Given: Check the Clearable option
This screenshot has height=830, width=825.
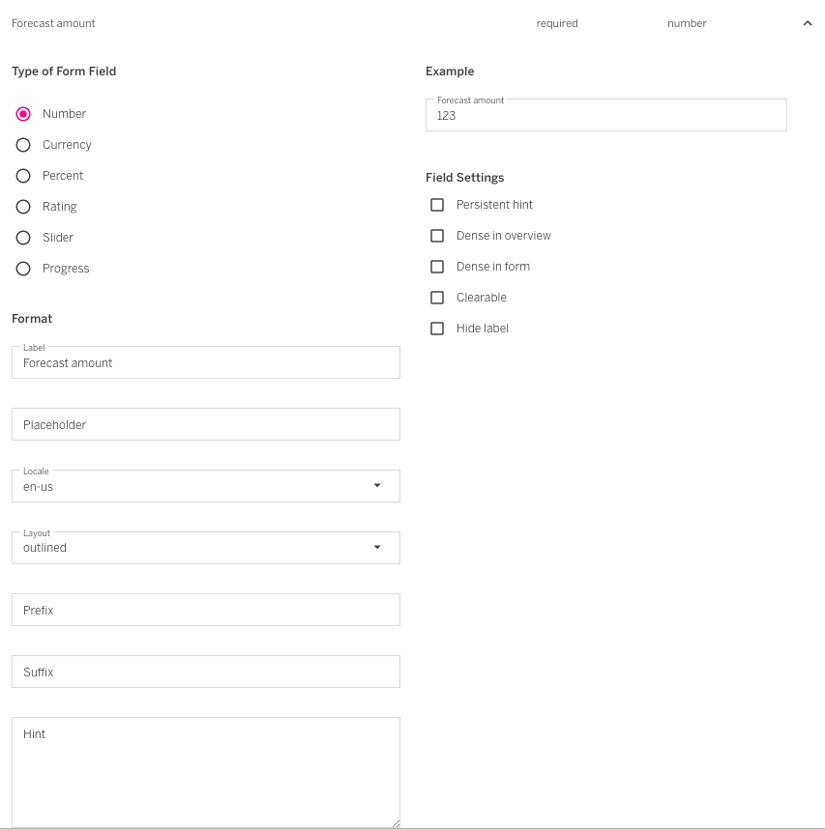Looking at the screenshot, I should click(x=437, y=298).
